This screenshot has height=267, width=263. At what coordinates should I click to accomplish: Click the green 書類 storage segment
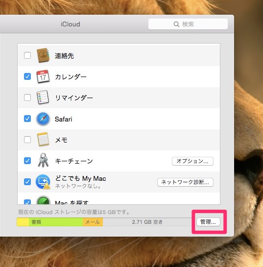pyautogui.click(x=56, y=222)
